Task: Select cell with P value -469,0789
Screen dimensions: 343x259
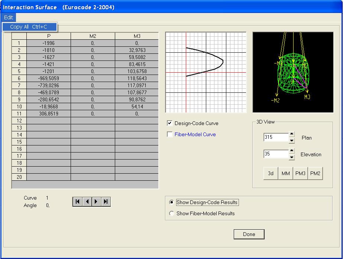Action: click(49, 92)
